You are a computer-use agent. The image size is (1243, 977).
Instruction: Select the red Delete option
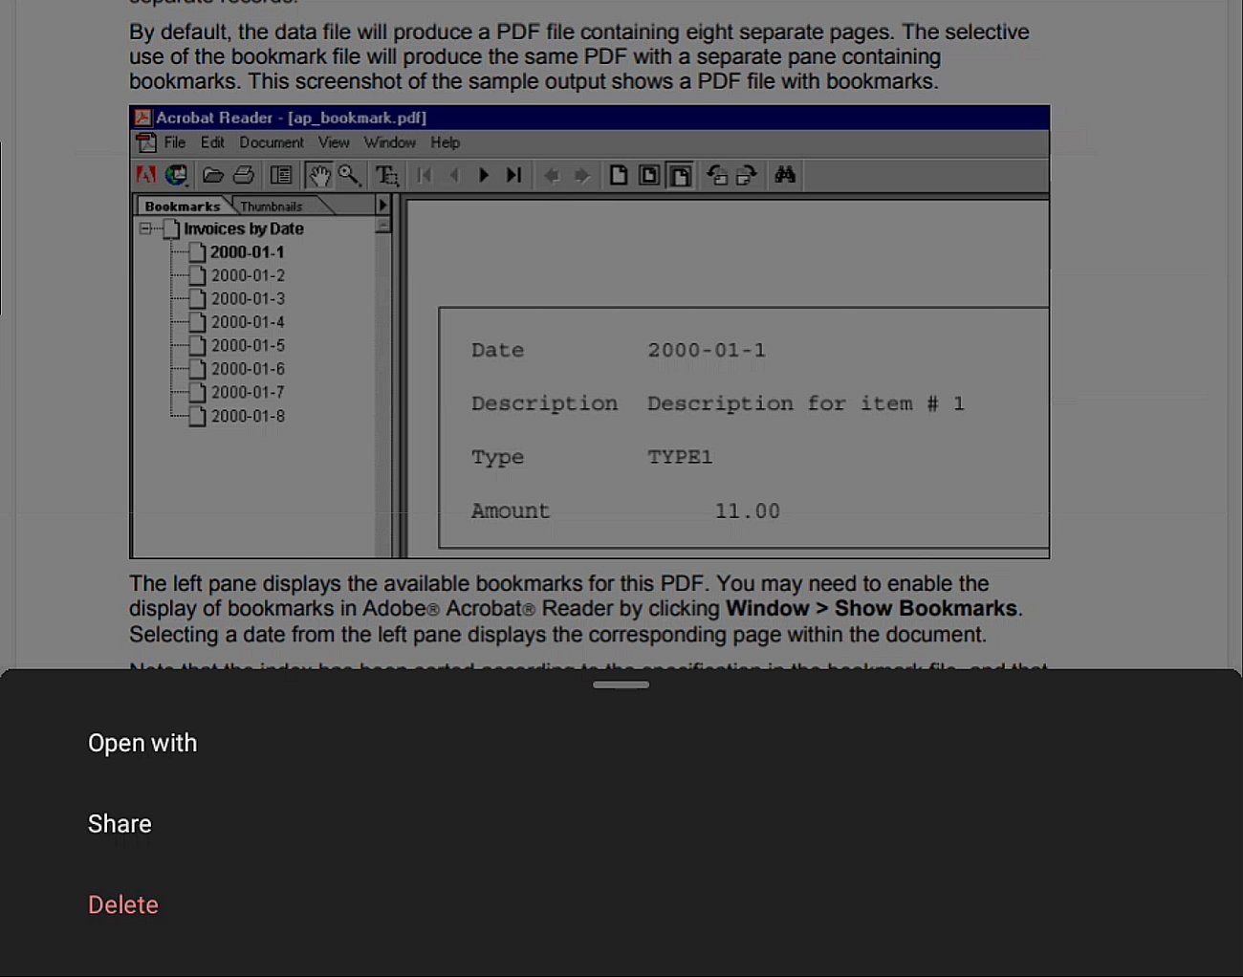point(123,904)
